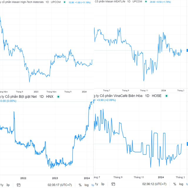Toggle percent scale in Bột giặt Net chart
The width and height of the screenshot is (188, 188).
pyautogui.click(x=80, y=185)
